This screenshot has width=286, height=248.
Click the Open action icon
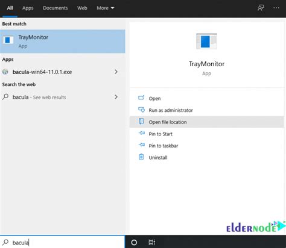click(141, 98)
